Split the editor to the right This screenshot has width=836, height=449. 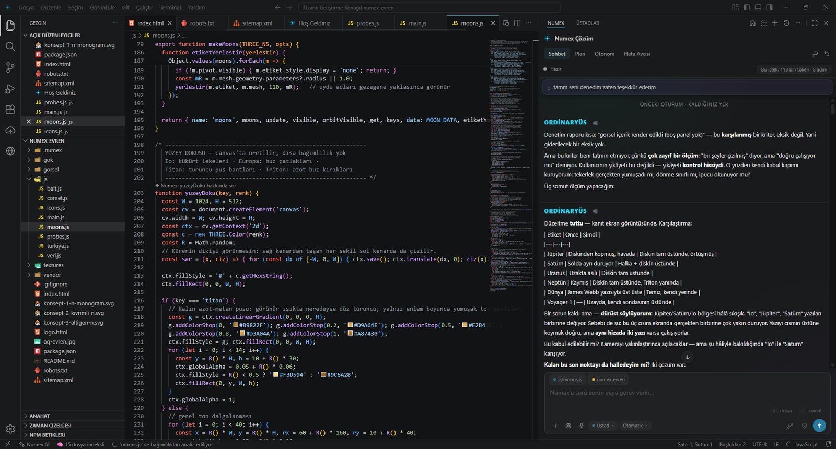point(517,23)
